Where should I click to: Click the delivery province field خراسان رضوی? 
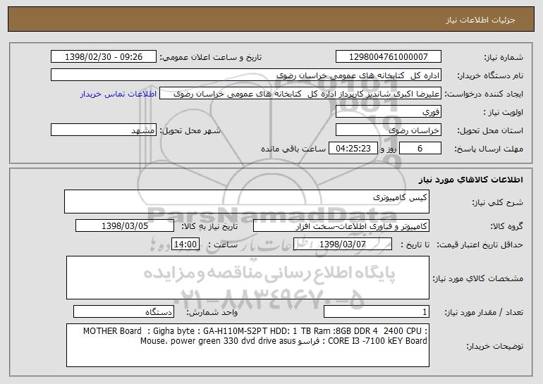coord(388,130)
